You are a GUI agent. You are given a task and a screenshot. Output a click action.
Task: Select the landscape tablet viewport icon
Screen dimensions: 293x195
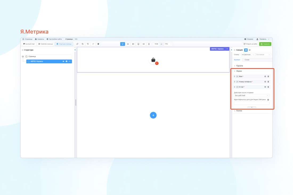[133, 44]
